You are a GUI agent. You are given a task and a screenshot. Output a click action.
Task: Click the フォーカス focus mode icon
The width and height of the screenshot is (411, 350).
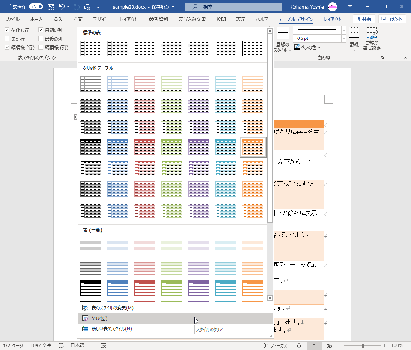point(267,345)
